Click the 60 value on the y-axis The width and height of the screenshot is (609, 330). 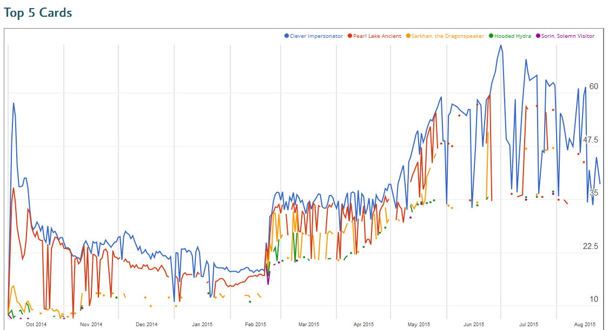point(593,86)
